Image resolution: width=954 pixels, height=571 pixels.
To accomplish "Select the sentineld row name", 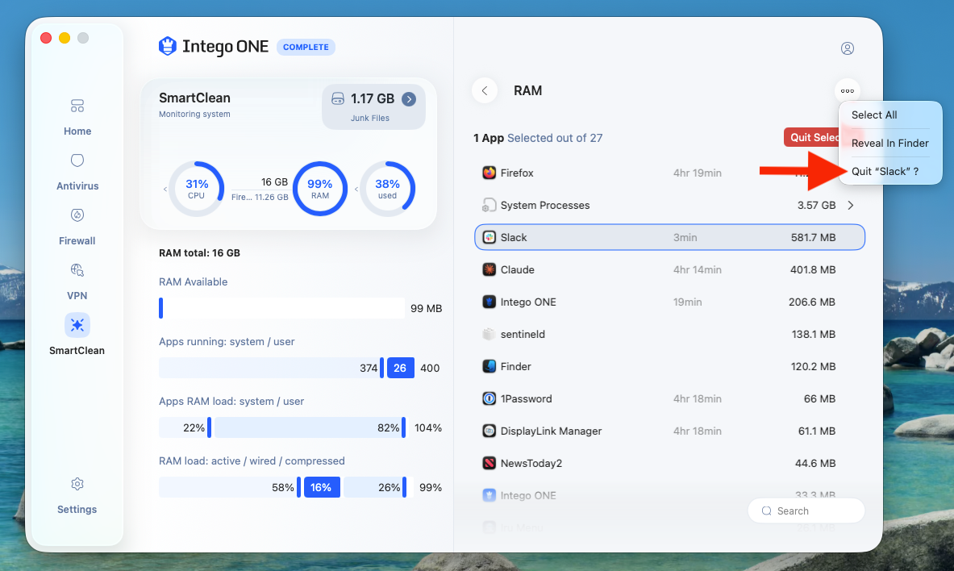I will 523,334.
